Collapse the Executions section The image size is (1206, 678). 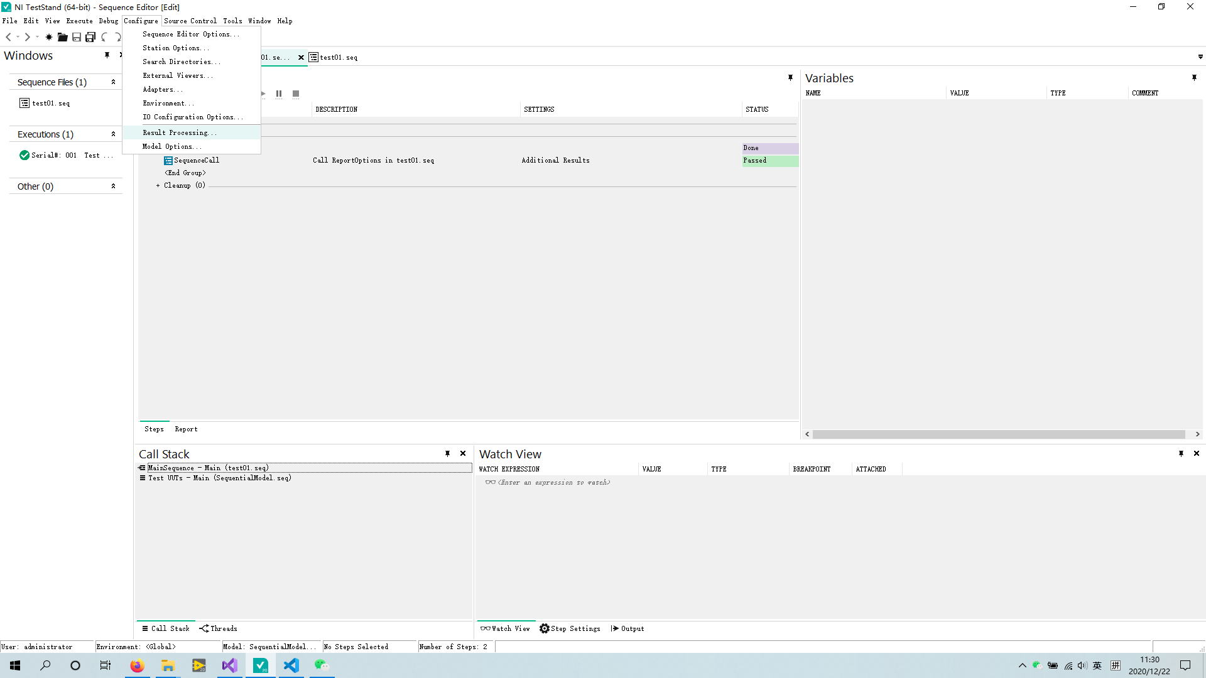point(114,134)
